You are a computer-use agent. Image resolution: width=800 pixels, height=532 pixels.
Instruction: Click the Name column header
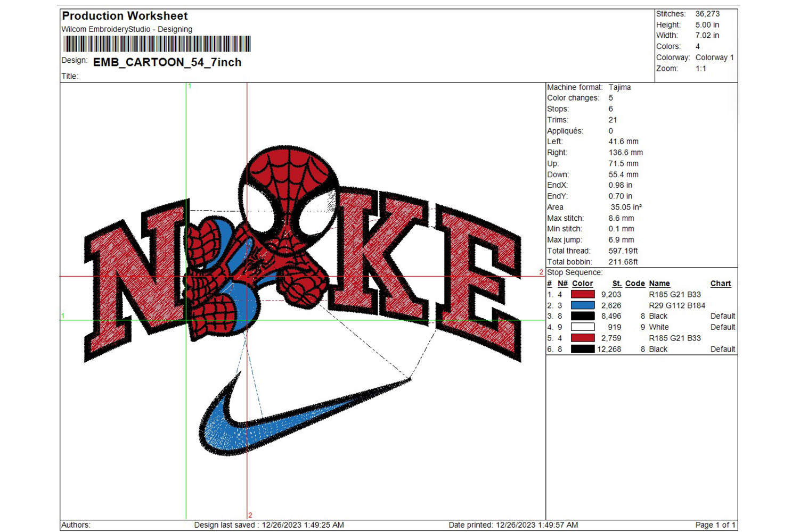coord(659,284)
